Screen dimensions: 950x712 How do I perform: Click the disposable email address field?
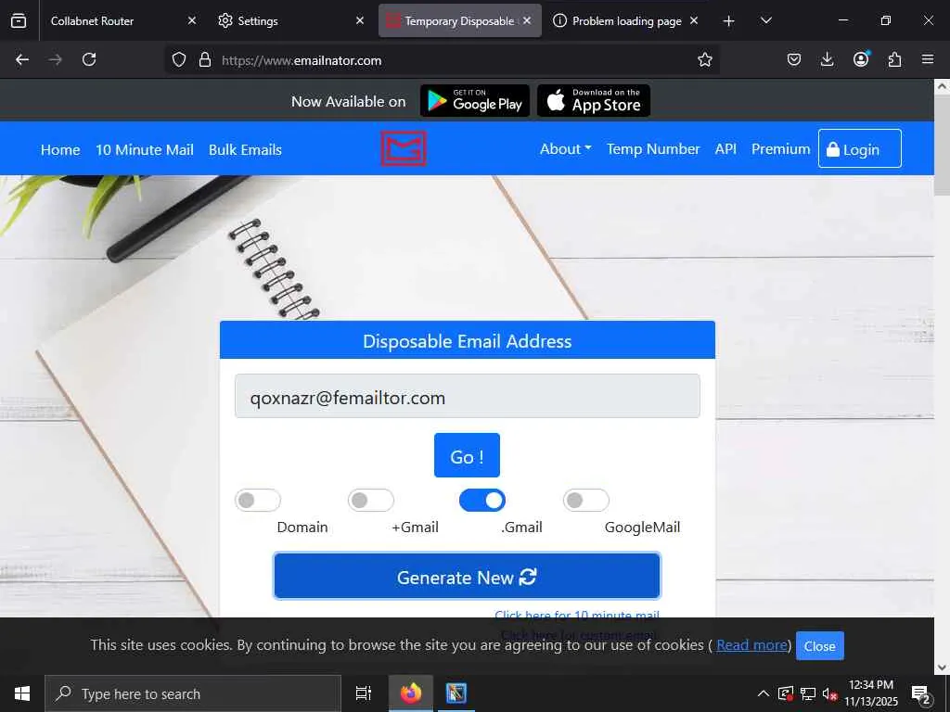pyautogui.click(x=468, y=396)
